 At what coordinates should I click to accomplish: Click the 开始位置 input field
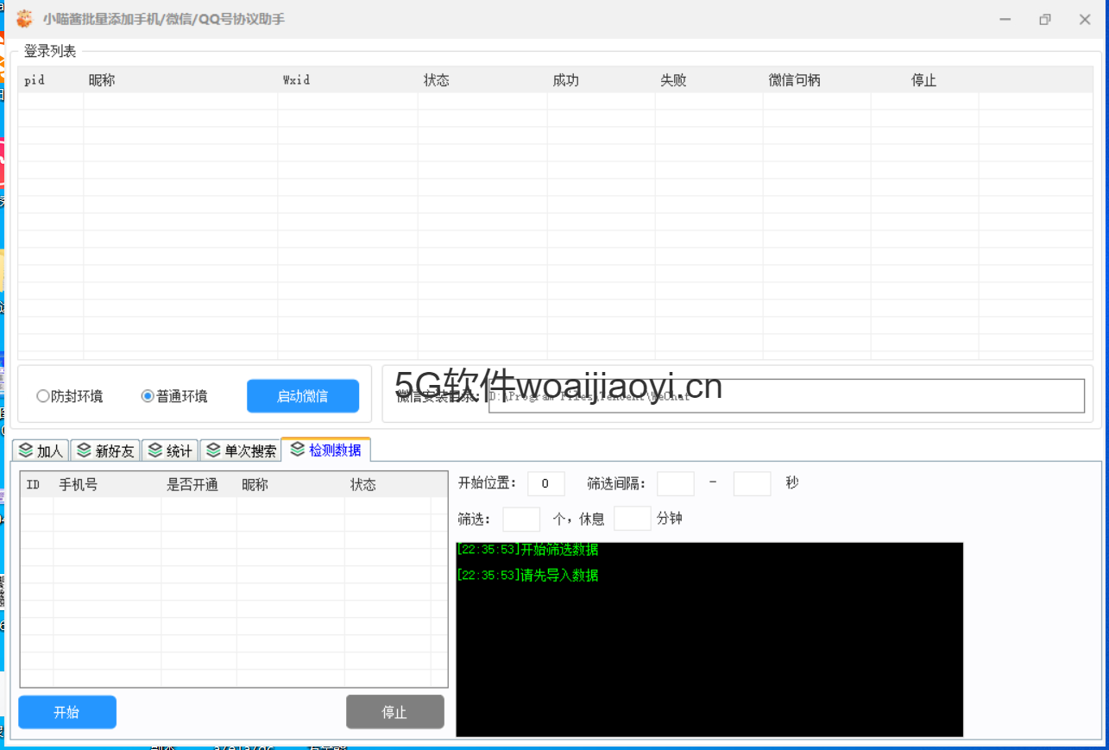click(x=545, y=483)
